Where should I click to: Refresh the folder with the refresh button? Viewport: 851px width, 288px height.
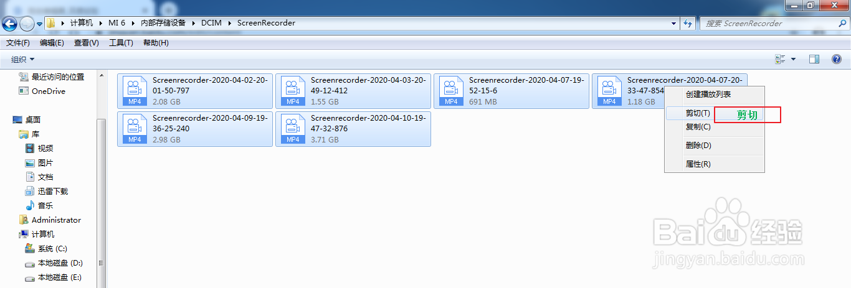click(x=688, y=23)
